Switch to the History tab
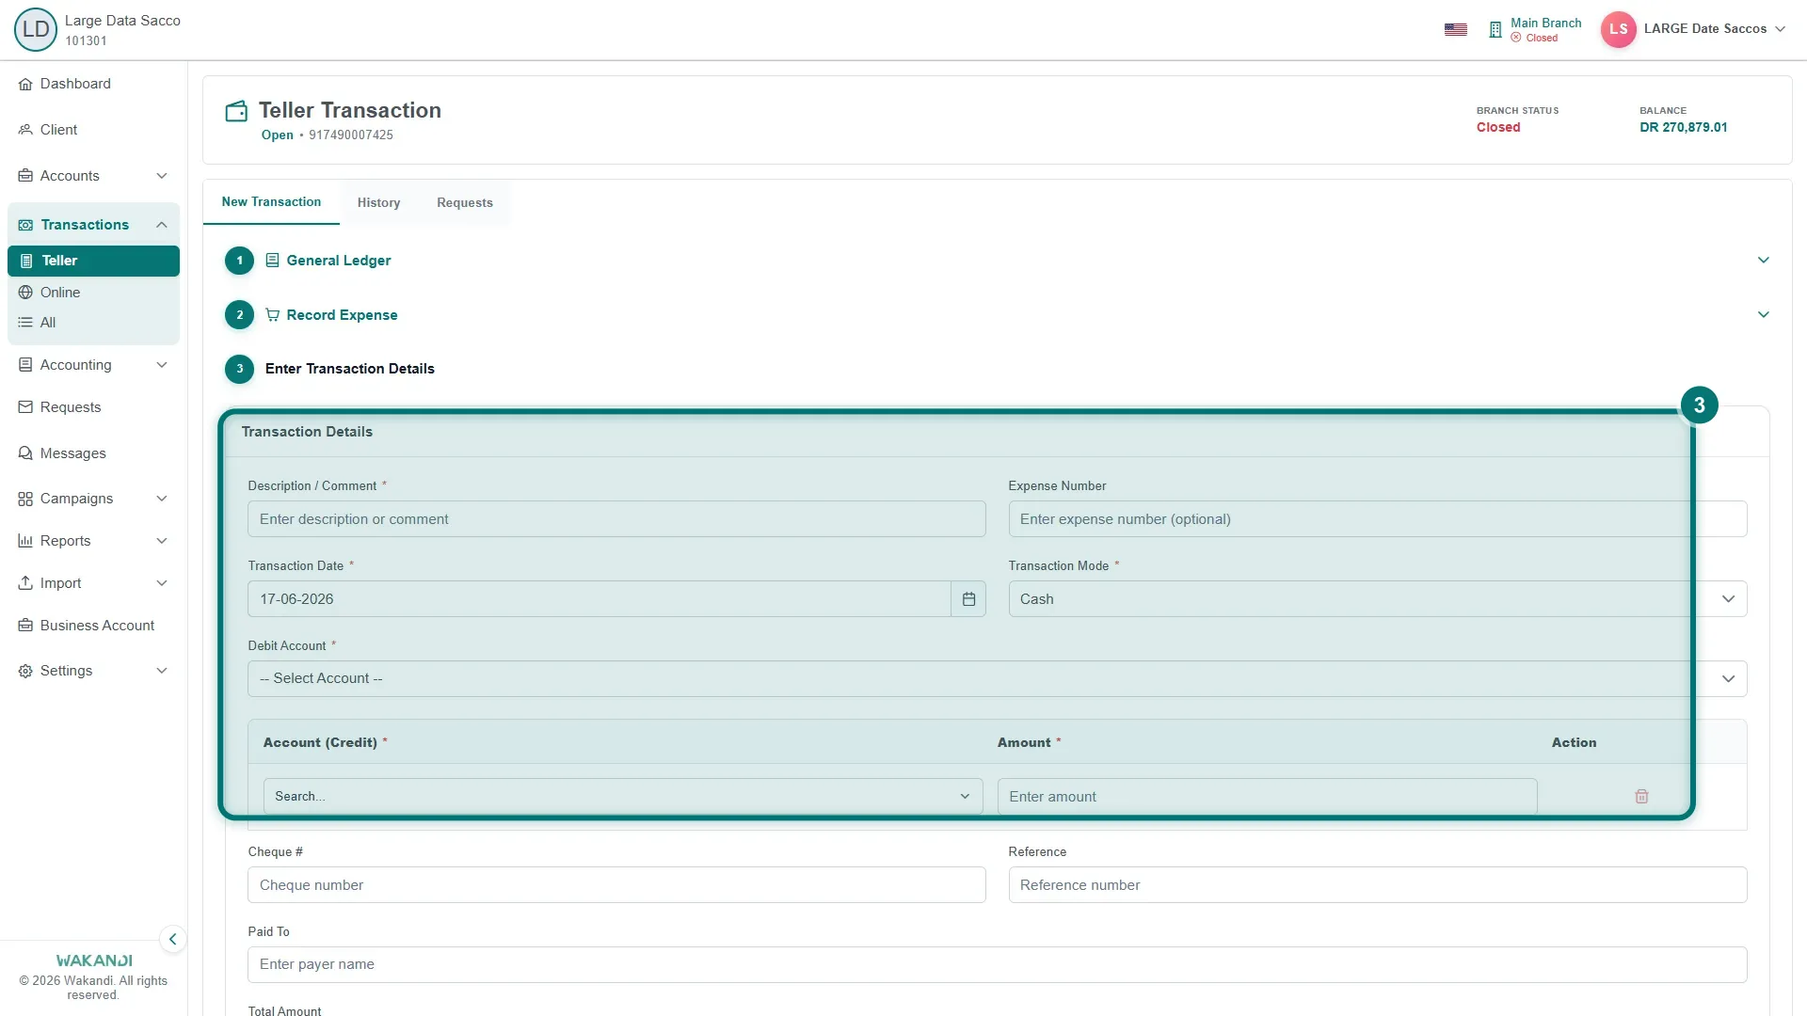The image size is (1807, 1016). coord(378,203)
